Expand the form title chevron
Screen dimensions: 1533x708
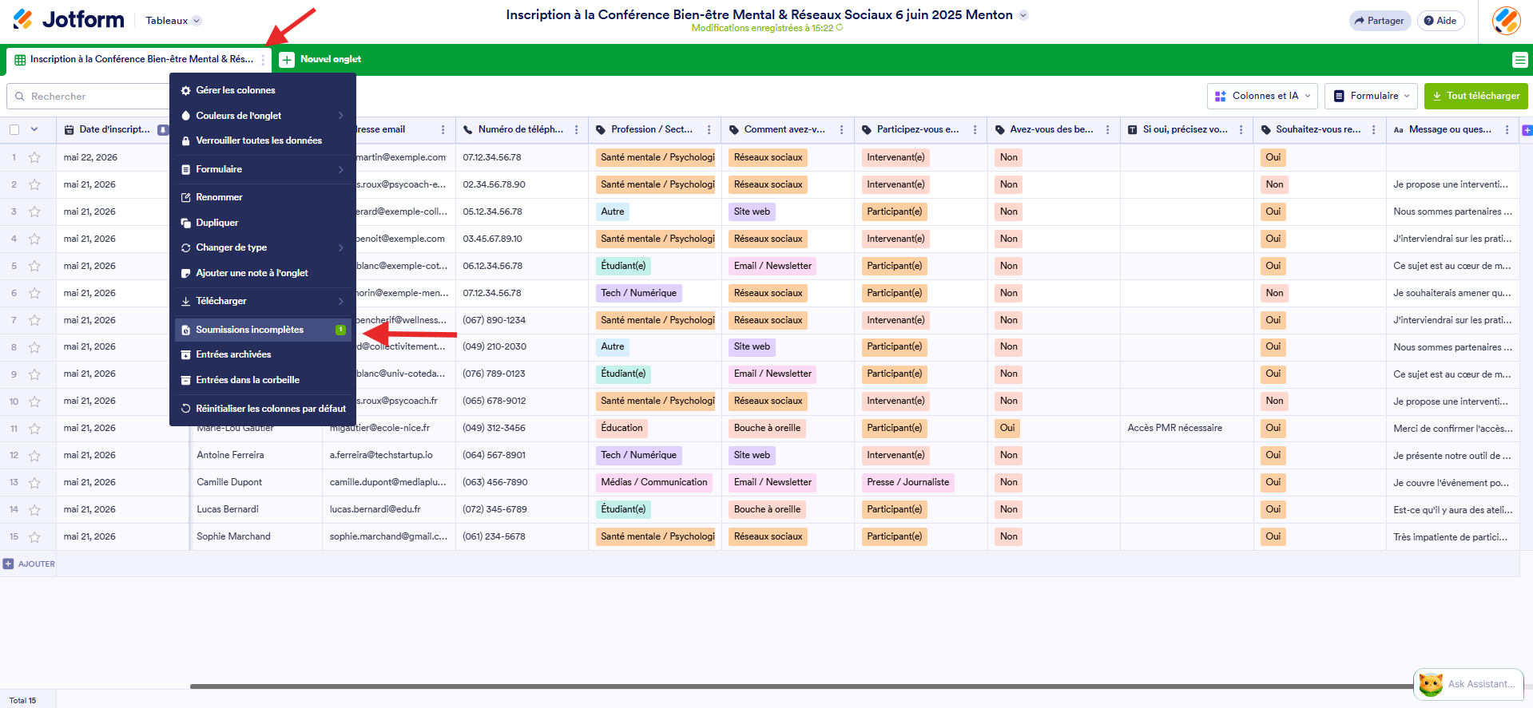point(1023,15)
